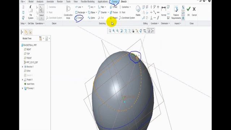231x130 pixels.
Task: Select the FRONT datum plane
Action: click(28, 58)
